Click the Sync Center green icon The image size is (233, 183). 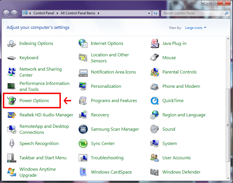coord(83,144)
